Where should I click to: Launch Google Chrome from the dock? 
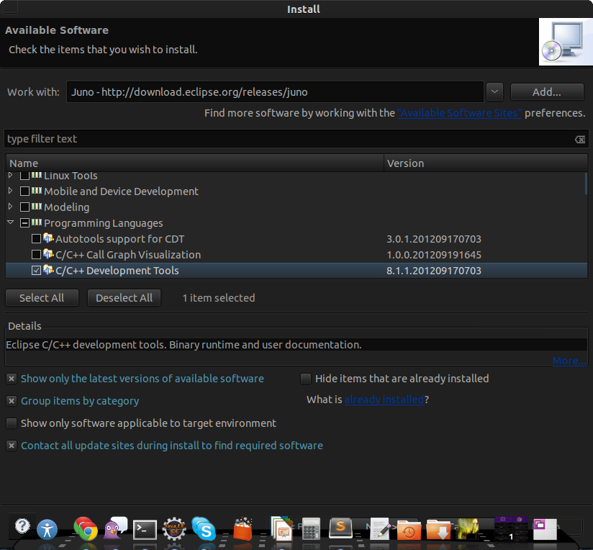coord(86,529)
